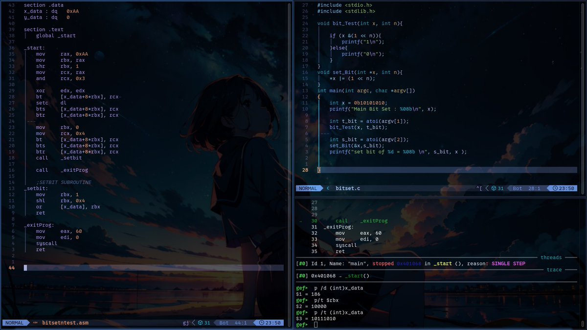
Task: Click the 'x_data : dq 0xAA' line
Action: click(51, 11)
